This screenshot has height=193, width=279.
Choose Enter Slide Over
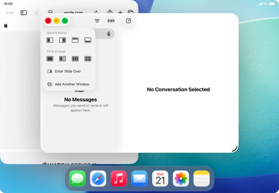[x=69, y=71]
